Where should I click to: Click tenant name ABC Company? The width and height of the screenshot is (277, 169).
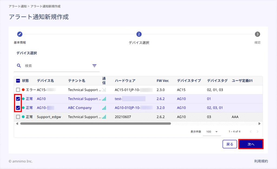coord(80,108)
